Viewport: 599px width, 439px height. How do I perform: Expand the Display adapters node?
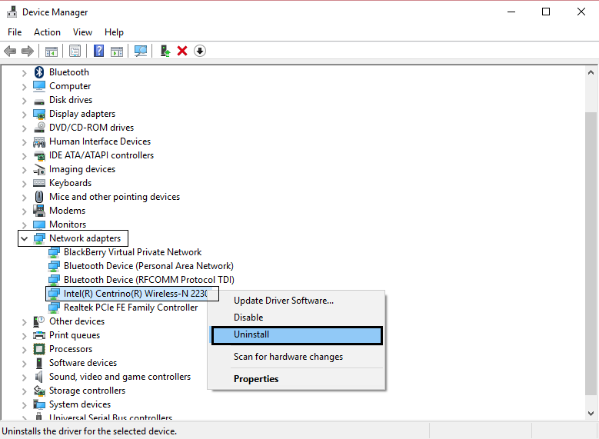pyautogui.click(x=24, y=114)
